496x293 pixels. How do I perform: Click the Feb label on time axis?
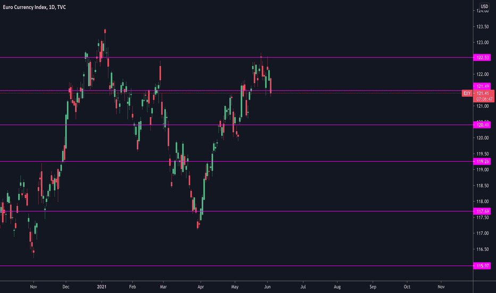click(x=133, y=287)
